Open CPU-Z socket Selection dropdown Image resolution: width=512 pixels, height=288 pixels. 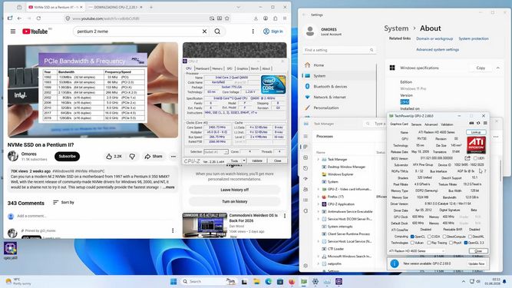[x=216, y=152]
